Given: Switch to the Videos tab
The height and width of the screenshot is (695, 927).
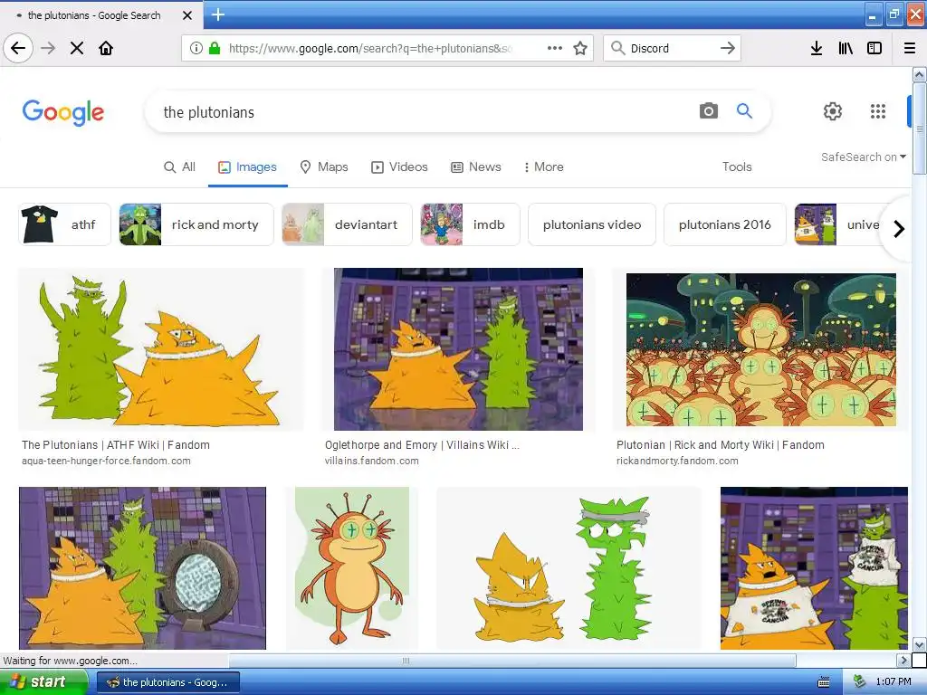Looking at the screenshot, I should pos(399,167).
